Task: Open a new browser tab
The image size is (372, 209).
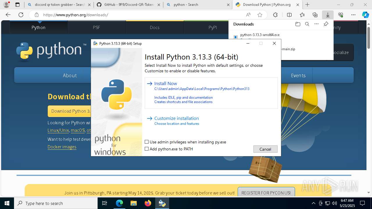Action: point(307,5)
